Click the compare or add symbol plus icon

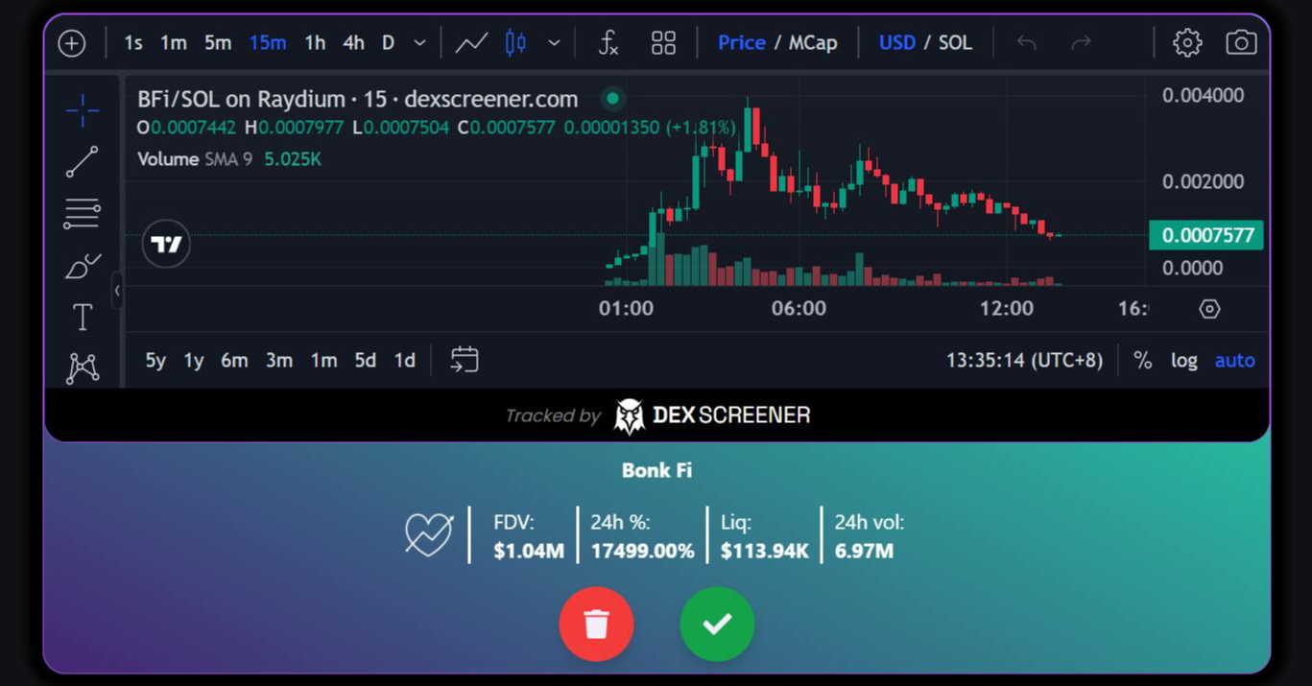click(72, 43)
